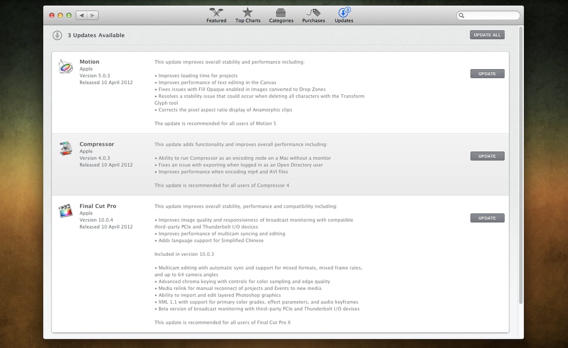
Task: Click 'Ability to import and edit layered Photoshop graphics'
Action: pyautogui.click(x=217, y=295)
